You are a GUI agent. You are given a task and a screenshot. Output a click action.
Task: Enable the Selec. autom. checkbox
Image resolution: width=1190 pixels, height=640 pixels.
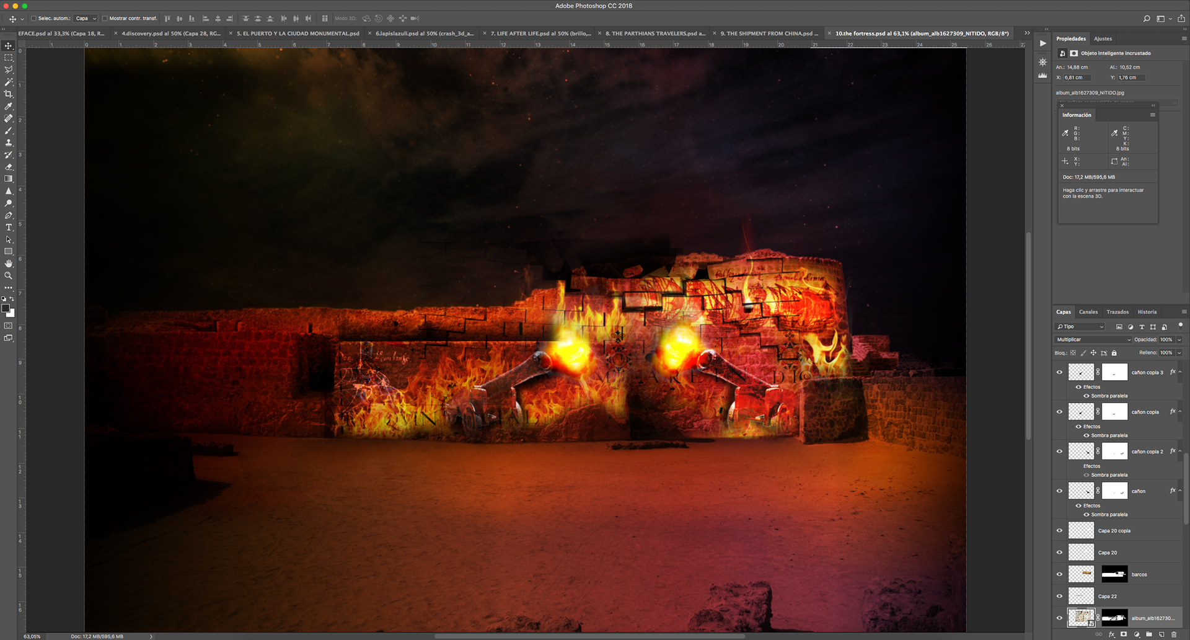point(33,19)
